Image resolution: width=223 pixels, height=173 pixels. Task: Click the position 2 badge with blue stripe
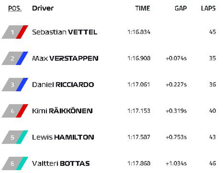tap(15, 58)
